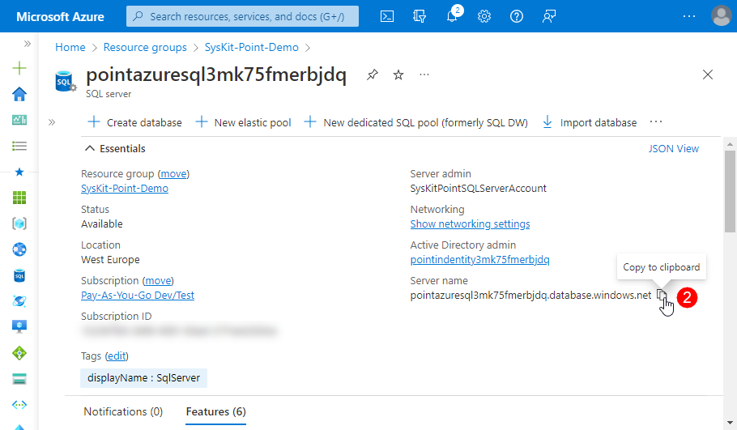This screenshot has width=737, height=430.
Task: Open the notifications bell
Action: point(452,16)
